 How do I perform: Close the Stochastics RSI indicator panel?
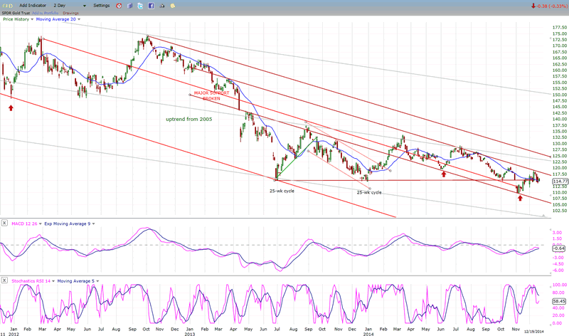(x=4, y=280)
